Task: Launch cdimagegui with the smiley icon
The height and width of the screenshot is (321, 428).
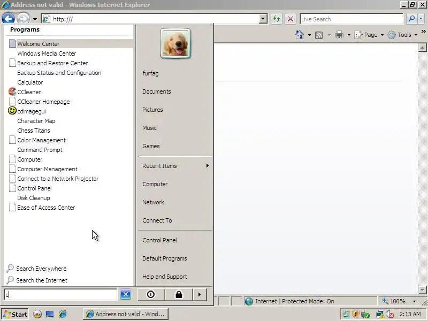Action: coord(27,111)
